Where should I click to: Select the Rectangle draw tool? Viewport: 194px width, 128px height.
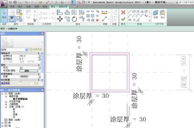[x=134, y=12]
